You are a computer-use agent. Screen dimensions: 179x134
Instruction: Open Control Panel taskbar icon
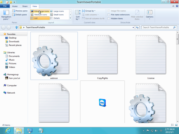pos(30,131)
